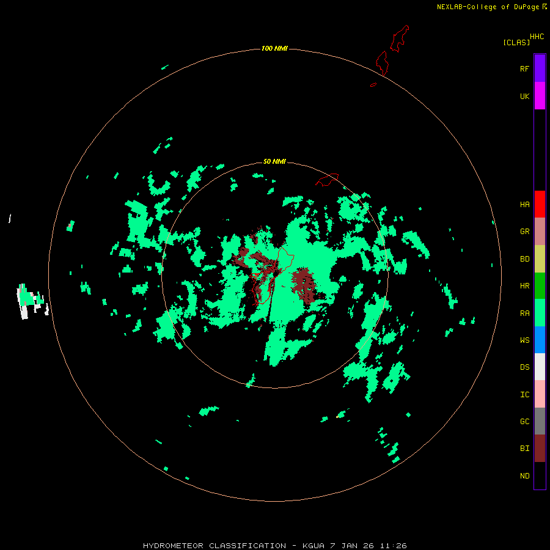
Task: Click the ND legend label
Action: point(524,476)
